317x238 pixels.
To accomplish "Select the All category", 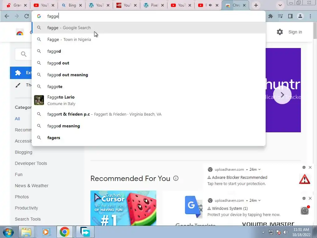I will 17,119.
